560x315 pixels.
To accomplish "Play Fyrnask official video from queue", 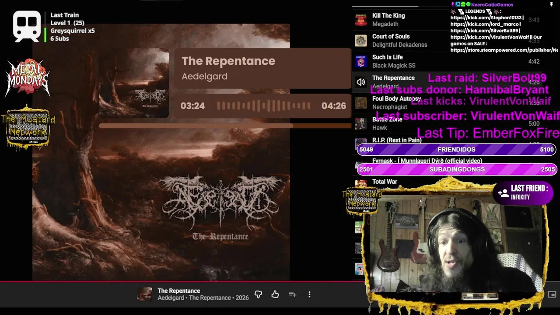I will tap(427, 161).
